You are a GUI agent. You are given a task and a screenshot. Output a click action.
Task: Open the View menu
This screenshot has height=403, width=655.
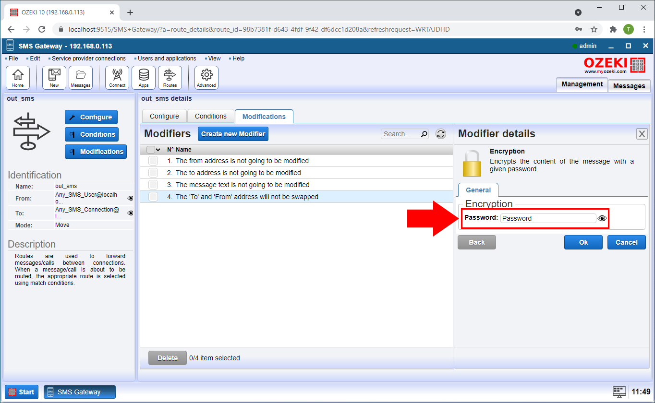pos(214,59)
